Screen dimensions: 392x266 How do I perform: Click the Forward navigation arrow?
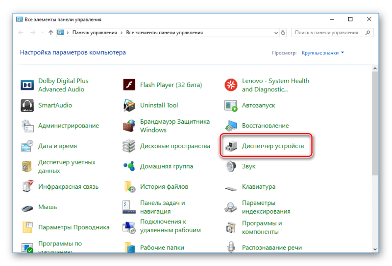point(33,33)
